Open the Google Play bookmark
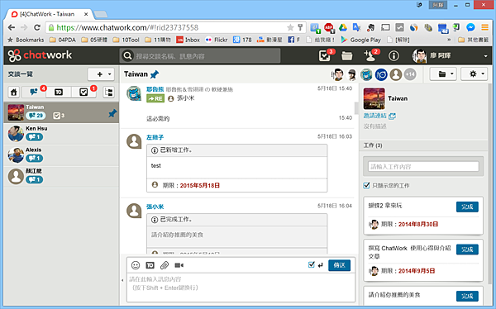Screen dimensions: 496x309 (361, 40)
